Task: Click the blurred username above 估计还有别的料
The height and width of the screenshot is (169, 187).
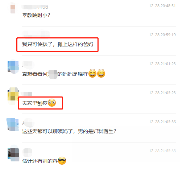Action: coord(28,152)
